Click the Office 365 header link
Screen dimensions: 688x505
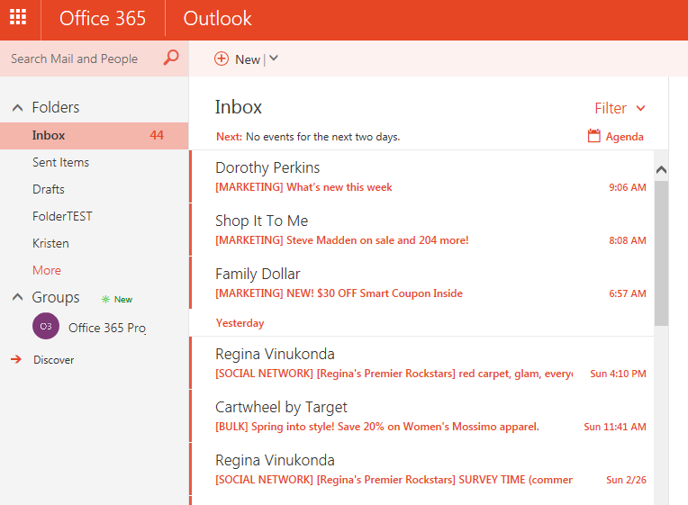click(x=103, y=18)
